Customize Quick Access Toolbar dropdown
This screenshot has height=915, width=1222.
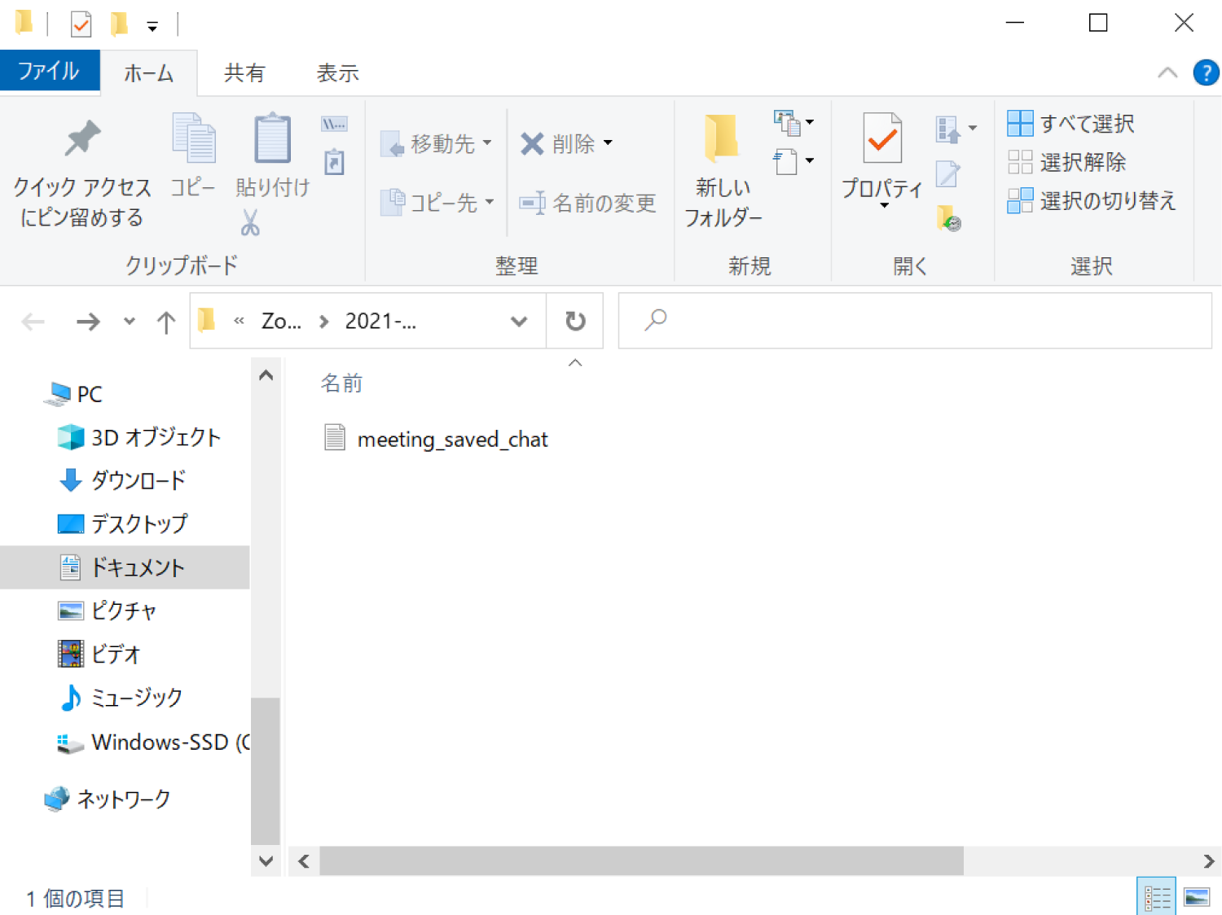(x=152, y=26)
